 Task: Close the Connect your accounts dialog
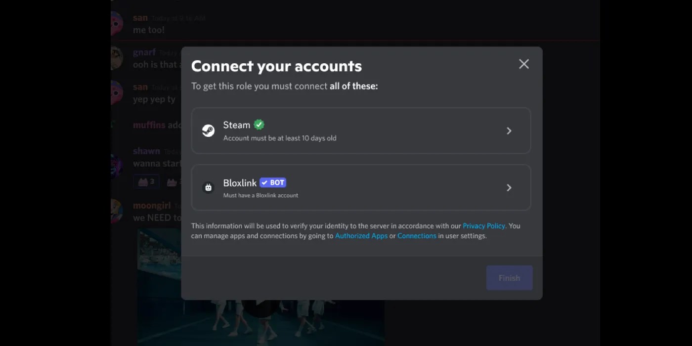click(x=523, y=64)
